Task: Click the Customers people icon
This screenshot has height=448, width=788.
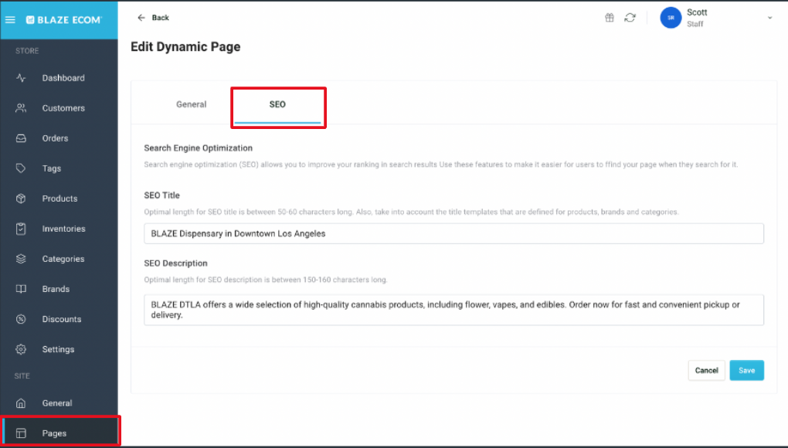Action: (21, 108)
